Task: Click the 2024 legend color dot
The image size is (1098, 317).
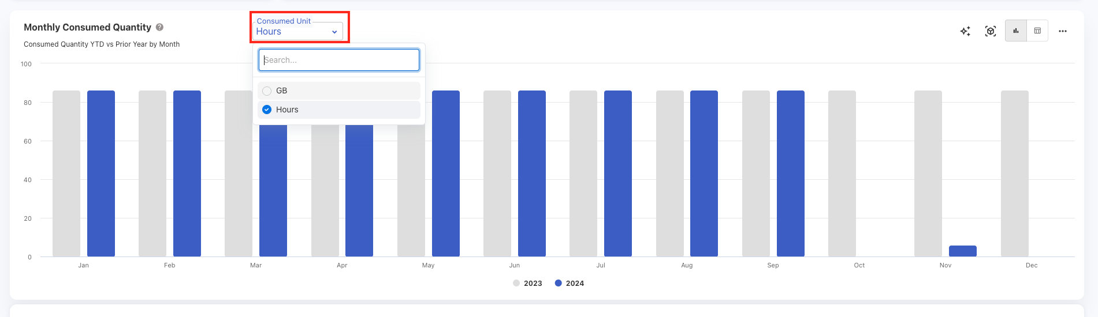Action: 559,283
